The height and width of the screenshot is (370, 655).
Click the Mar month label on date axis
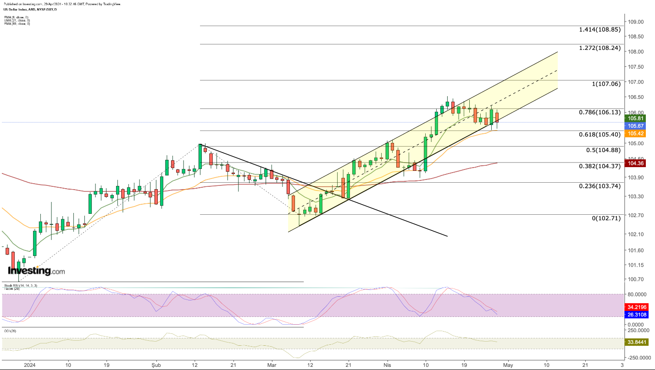[x=272, y=365]
